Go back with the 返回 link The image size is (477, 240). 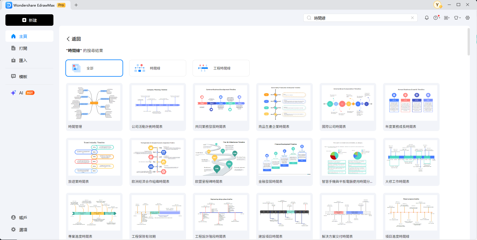(74, 39)
